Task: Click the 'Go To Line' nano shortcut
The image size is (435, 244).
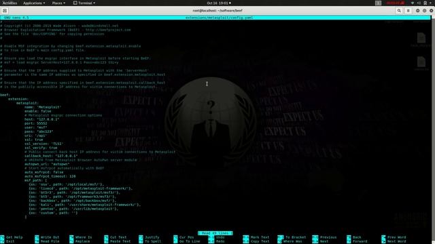Action: pos(187,241)
